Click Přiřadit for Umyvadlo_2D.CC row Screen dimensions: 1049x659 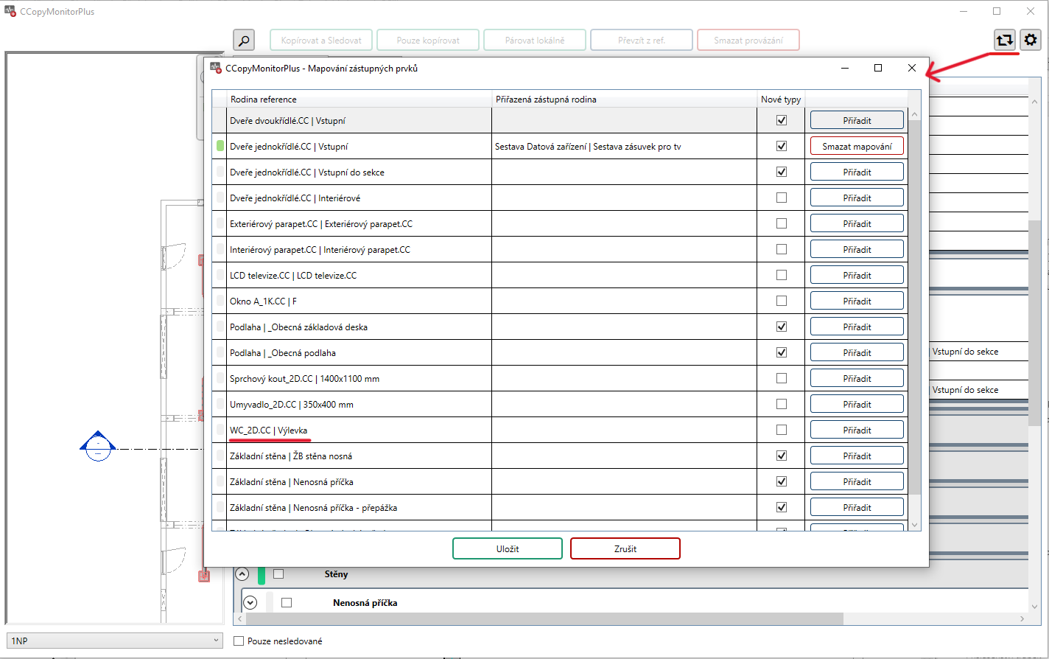point(857,404)
